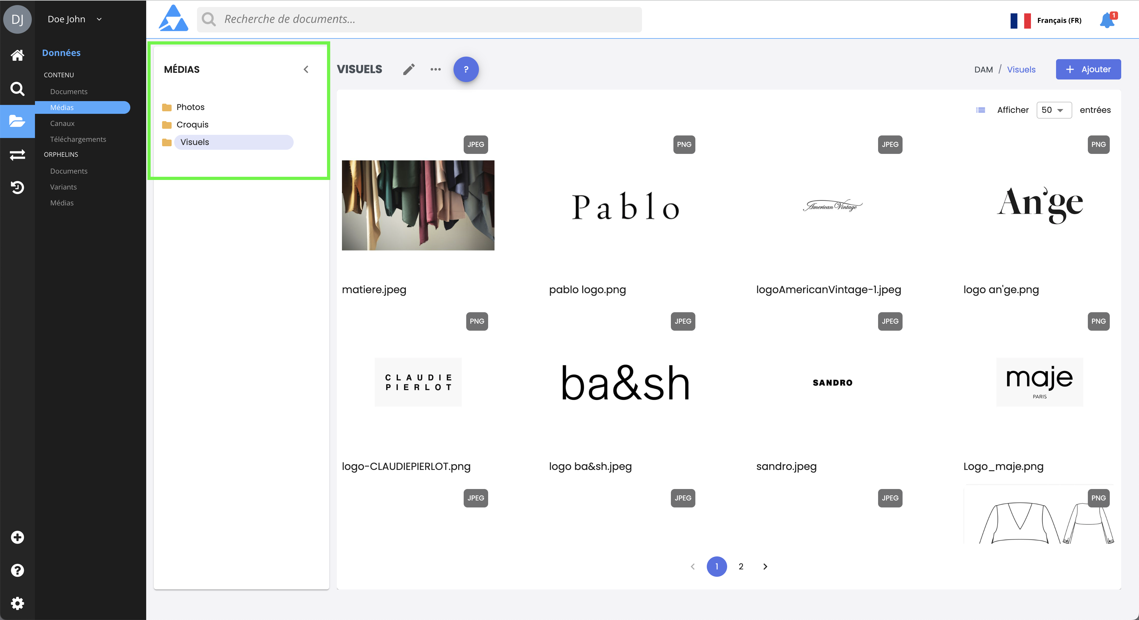Open the Sandro logo thumbnail
The height and width of the screenshot is (620, 1139).
[x=833, y=382]
